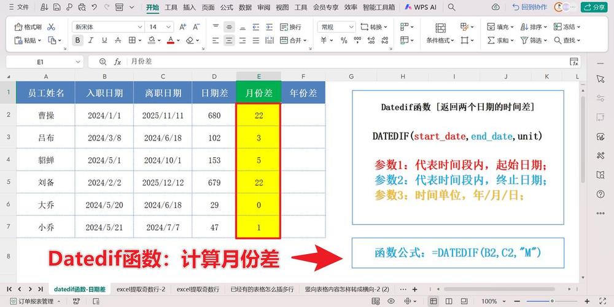Click the font color red A swatch
The height and width of the screenshot is (307, 614).
(170, 40)
